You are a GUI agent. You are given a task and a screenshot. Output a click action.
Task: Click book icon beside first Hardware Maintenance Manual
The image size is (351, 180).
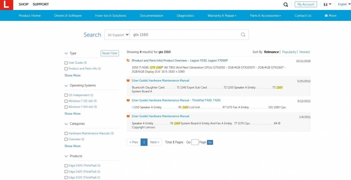tap(128, 81)
